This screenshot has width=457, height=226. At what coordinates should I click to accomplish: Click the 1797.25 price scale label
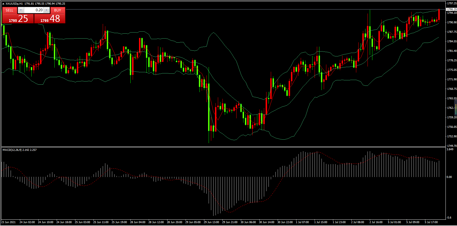(x=452, y=3)
